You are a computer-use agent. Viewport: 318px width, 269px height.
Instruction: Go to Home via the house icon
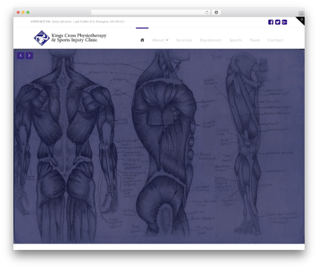142,40
